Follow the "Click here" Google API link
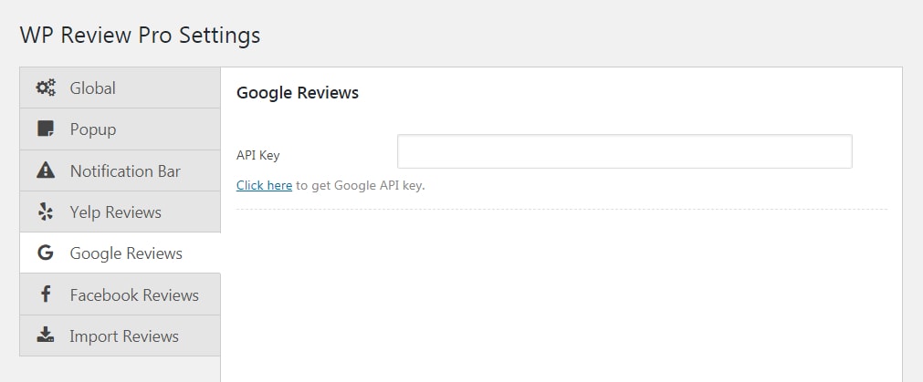This screenshot has width=923, height=382. tap(265, 186)
